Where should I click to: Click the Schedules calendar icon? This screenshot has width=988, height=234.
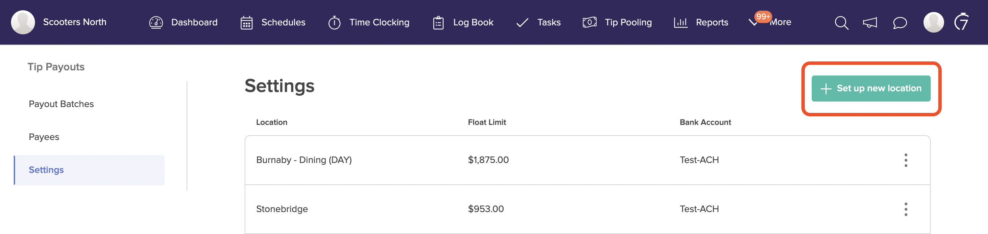point(247,23)
